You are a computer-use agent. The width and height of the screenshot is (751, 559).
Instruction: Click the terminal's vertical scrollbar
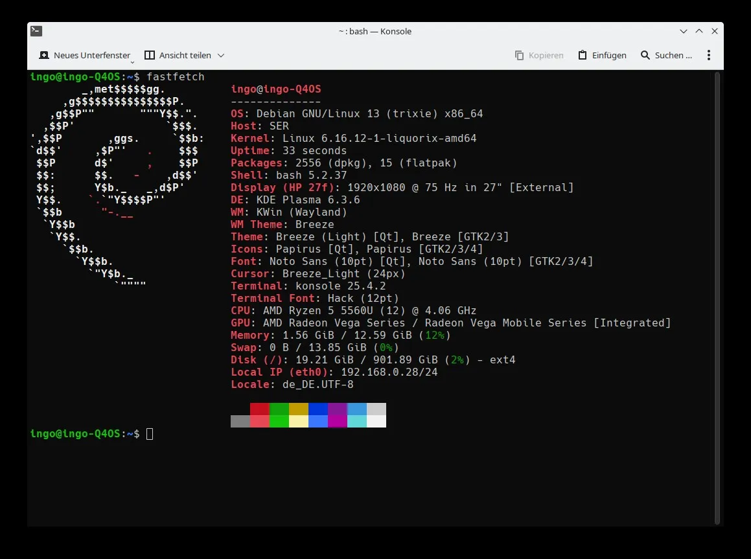pos(717,298)
